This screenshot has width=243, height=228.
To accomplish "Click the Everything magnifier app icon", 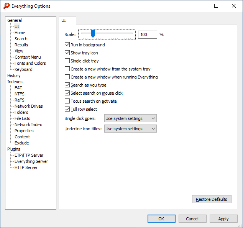I will [7, 6].
